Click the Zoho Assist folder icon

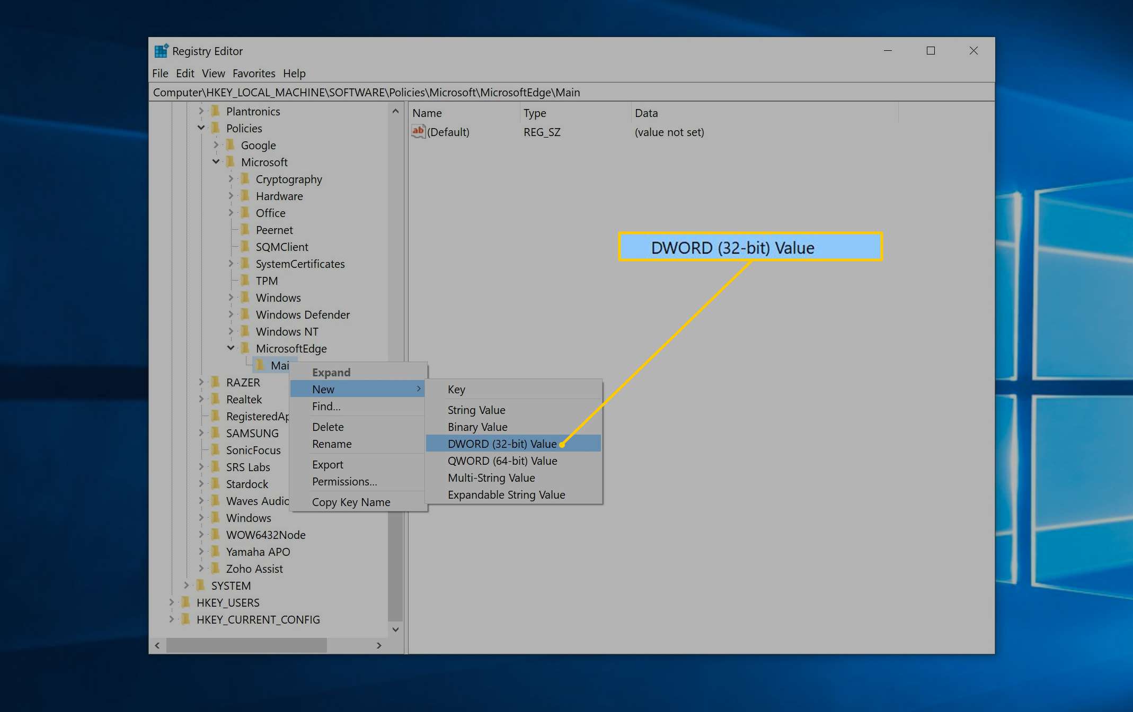[215, 569]
